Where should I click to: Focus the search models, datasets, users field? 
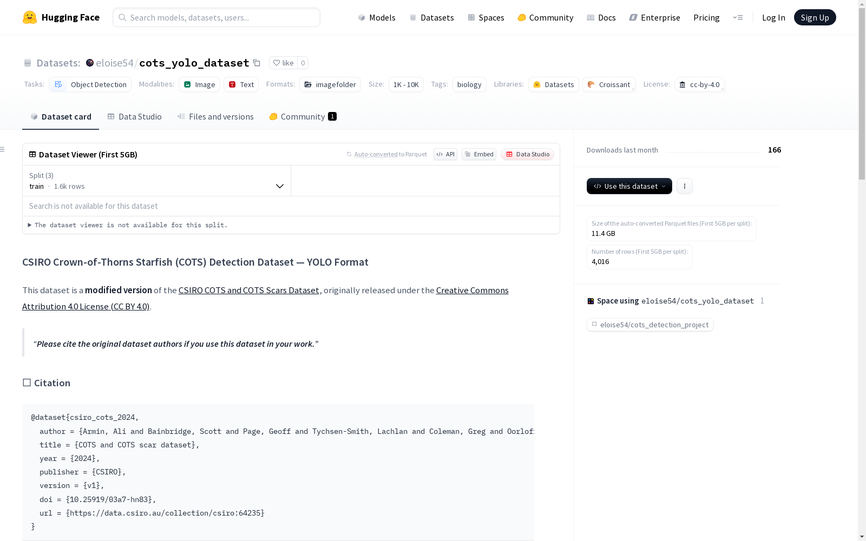coord(216,17)
